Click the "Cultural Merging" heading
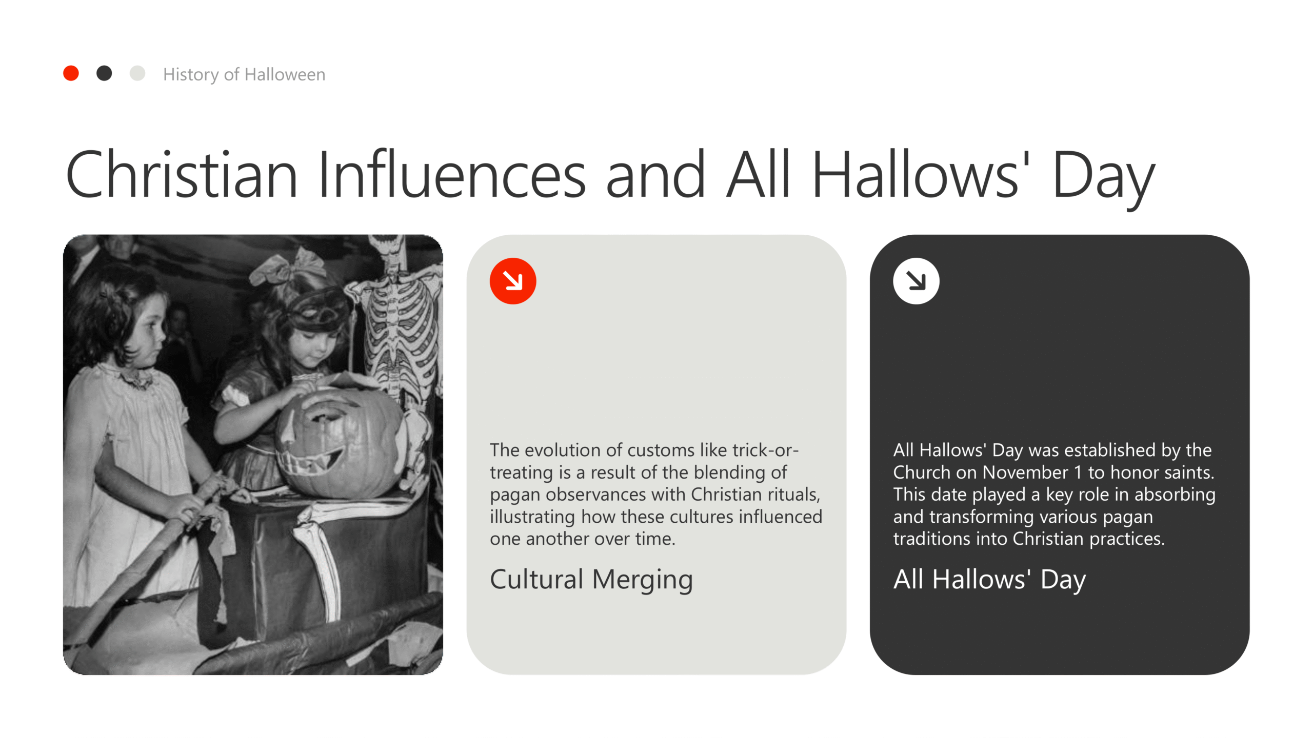The width and height of the screenshot is (1313, 738). click(591, 579)
